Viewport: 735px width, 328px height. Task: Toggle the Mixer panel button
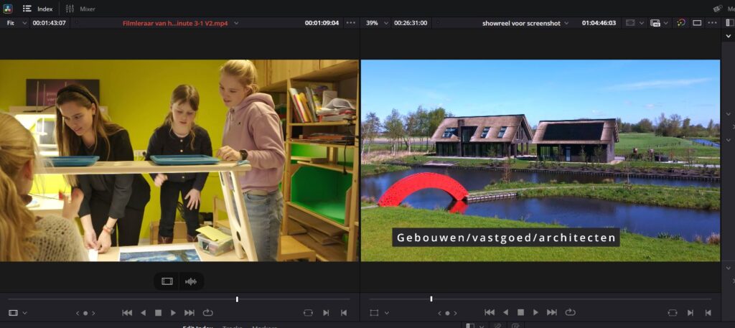[80, 9]
